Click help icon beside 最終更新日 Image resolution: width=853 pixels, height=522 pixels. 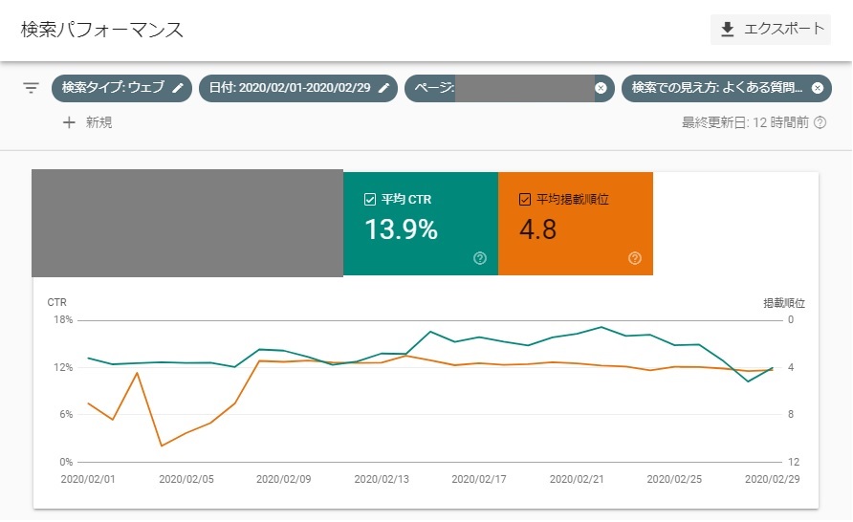pos(820,122)
